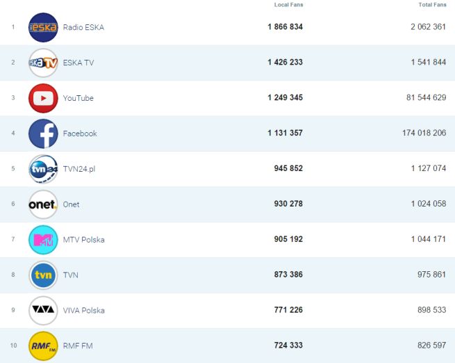Select the YouTube name link
The height and width of the screenshot is (363, 455).
78,99
